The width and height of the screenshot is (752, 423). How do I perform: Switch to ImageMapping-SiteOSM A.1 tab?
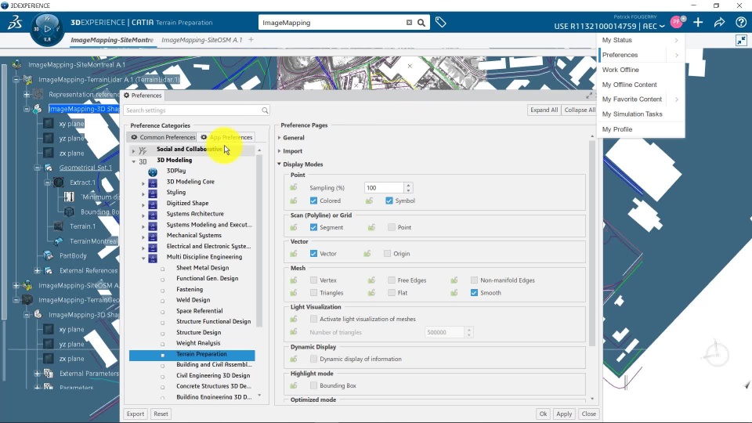click(202, 40)
